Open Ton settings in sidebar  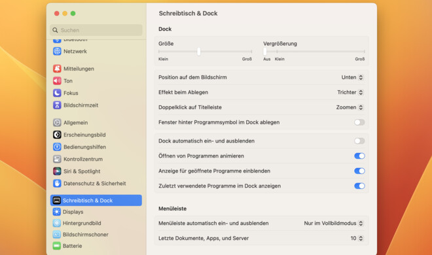96,80
